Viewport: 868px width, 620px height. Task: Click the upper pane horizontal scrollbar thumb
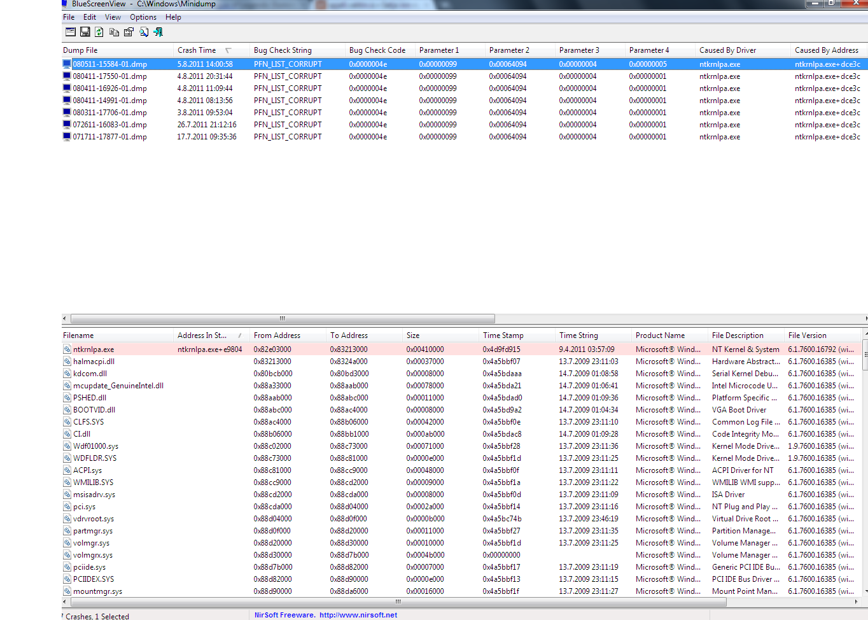point(283,318)
